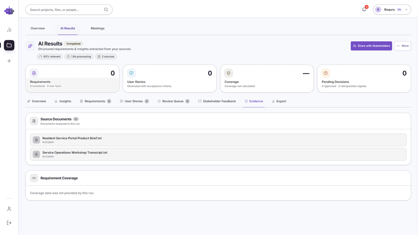Click the Pending Decisions question icon
This screenshot has width=418, height=235.
[x=326, y=73]
